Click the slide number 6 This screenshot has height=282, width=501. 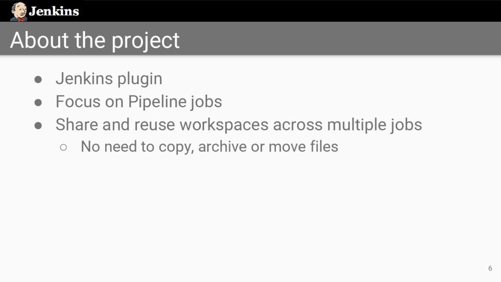click(490, 268)
